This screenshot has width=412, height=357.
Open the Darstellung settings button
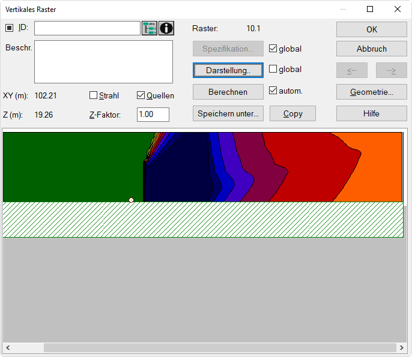click(228, 70)
